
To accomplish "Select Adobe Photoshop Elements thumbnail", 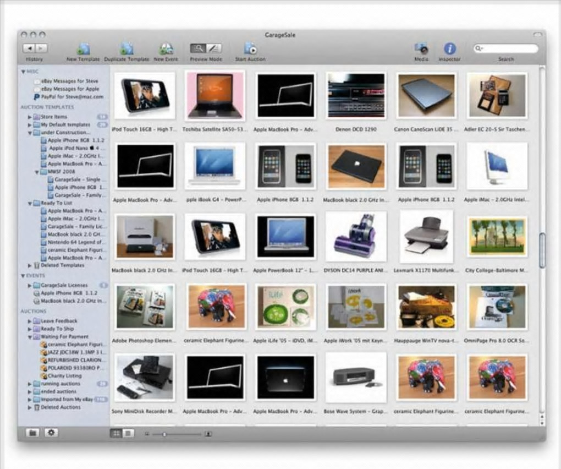I will pos(145,307).
